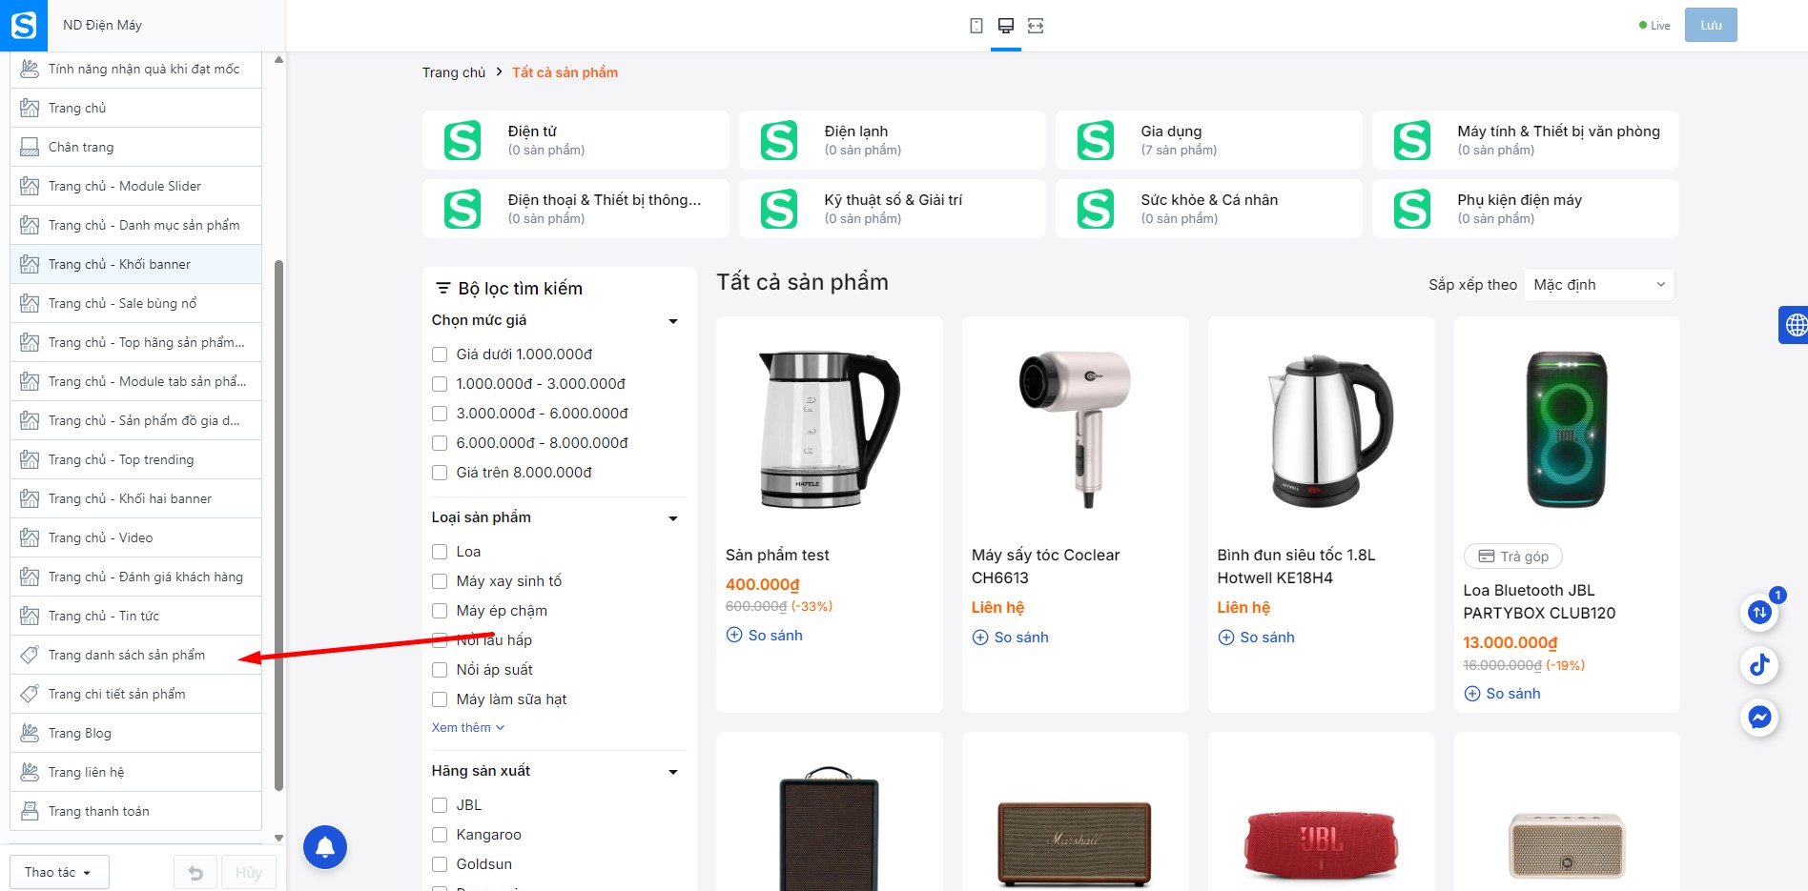This screenshot has height=891, width=1808.
Task: Switch to desktop preview mode icon
Action: point(1005,26)
